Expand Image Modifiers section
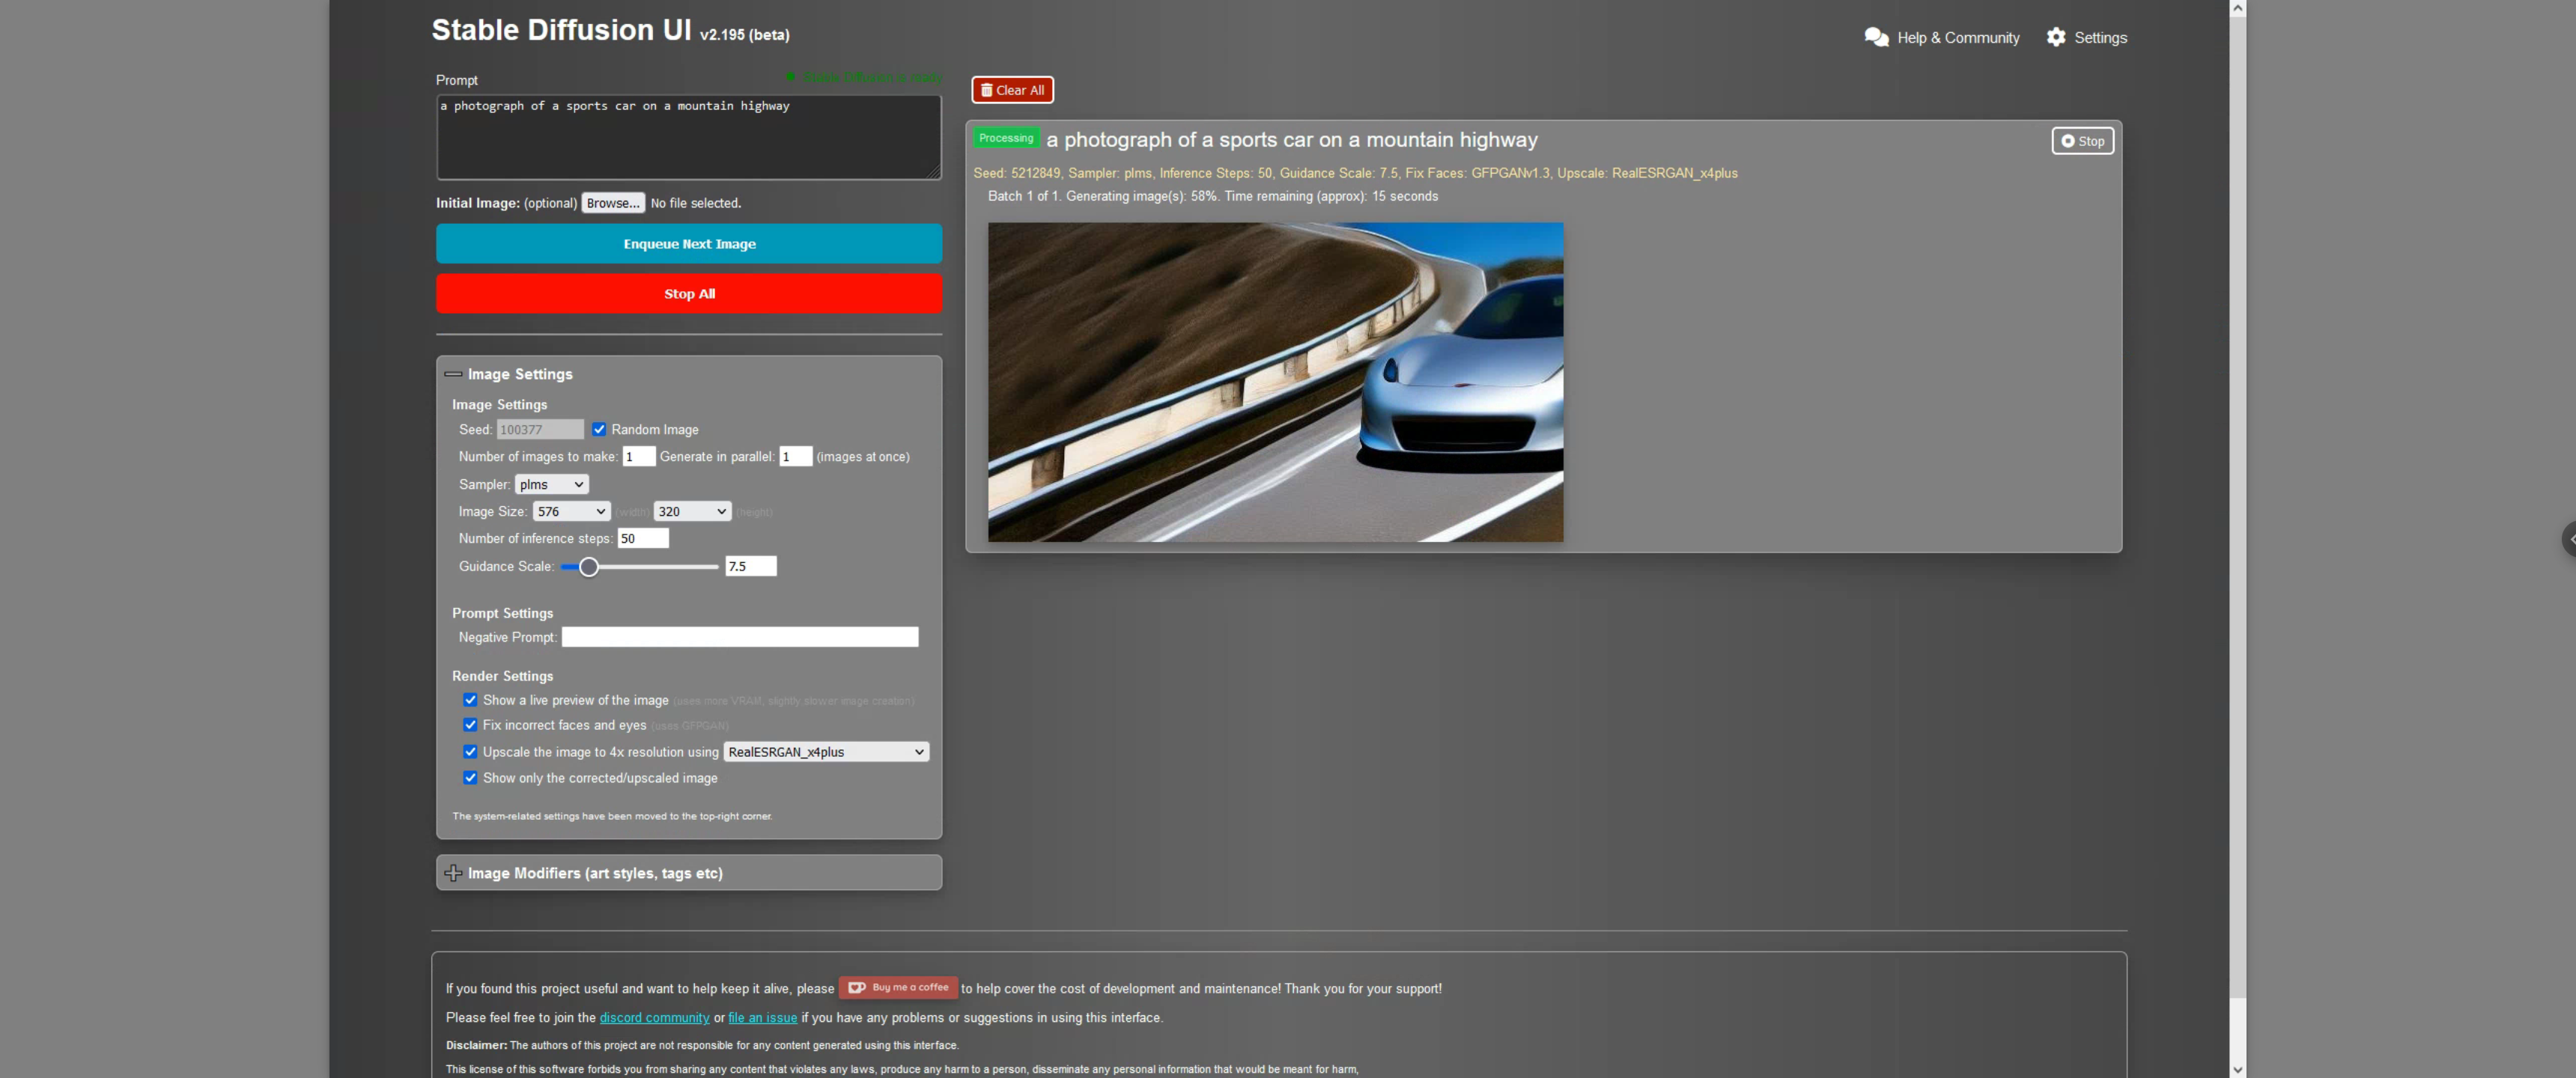This screenshot has height=1078, width=2576. click(453, 873)
